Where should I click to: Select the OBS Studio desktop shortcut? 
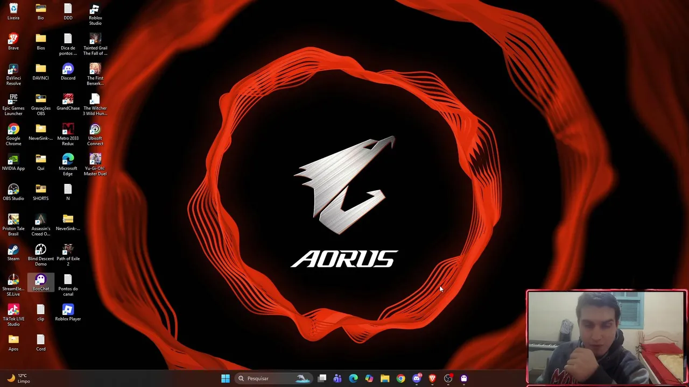click(x=13, y=192)
